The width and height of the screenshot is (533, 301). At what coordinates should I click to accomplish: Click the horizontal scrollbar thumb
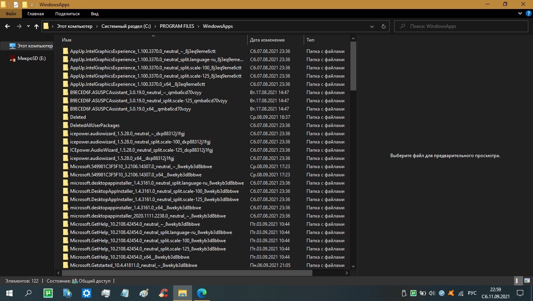coord(187,273)
